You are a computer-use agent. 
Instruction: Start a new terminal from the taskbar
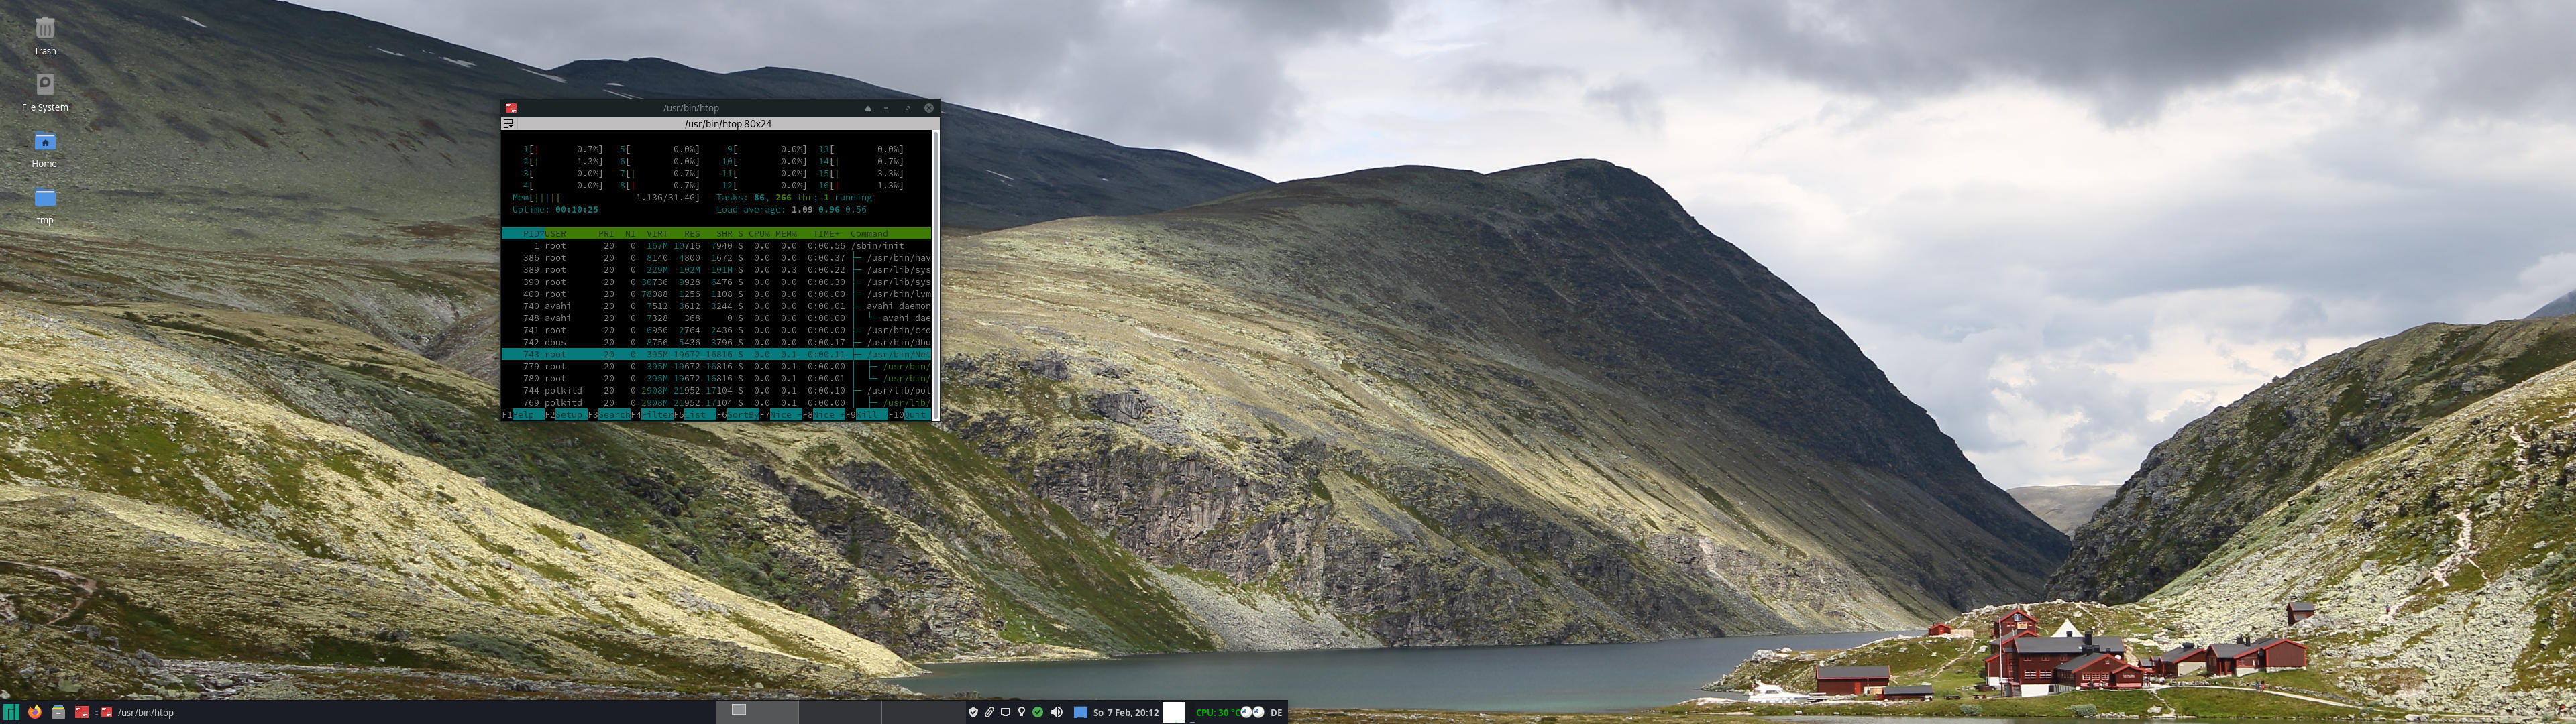(x=82, y=712)
